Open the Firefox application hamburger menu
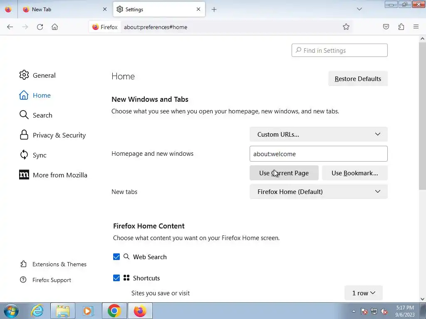Screen dimensions: 426x319 coord(416,27)
